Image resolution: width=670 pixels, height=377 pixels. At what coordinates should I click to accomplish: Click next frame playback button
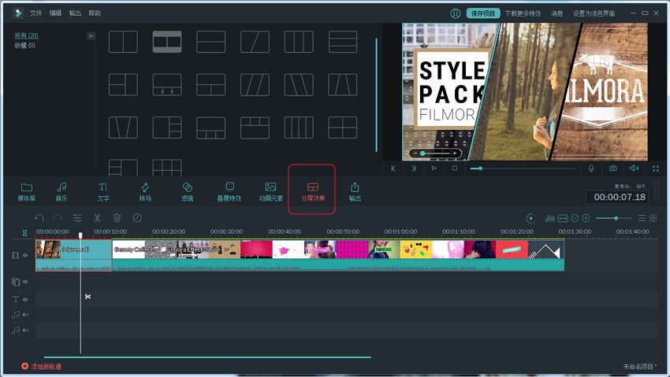click(414, 168)
